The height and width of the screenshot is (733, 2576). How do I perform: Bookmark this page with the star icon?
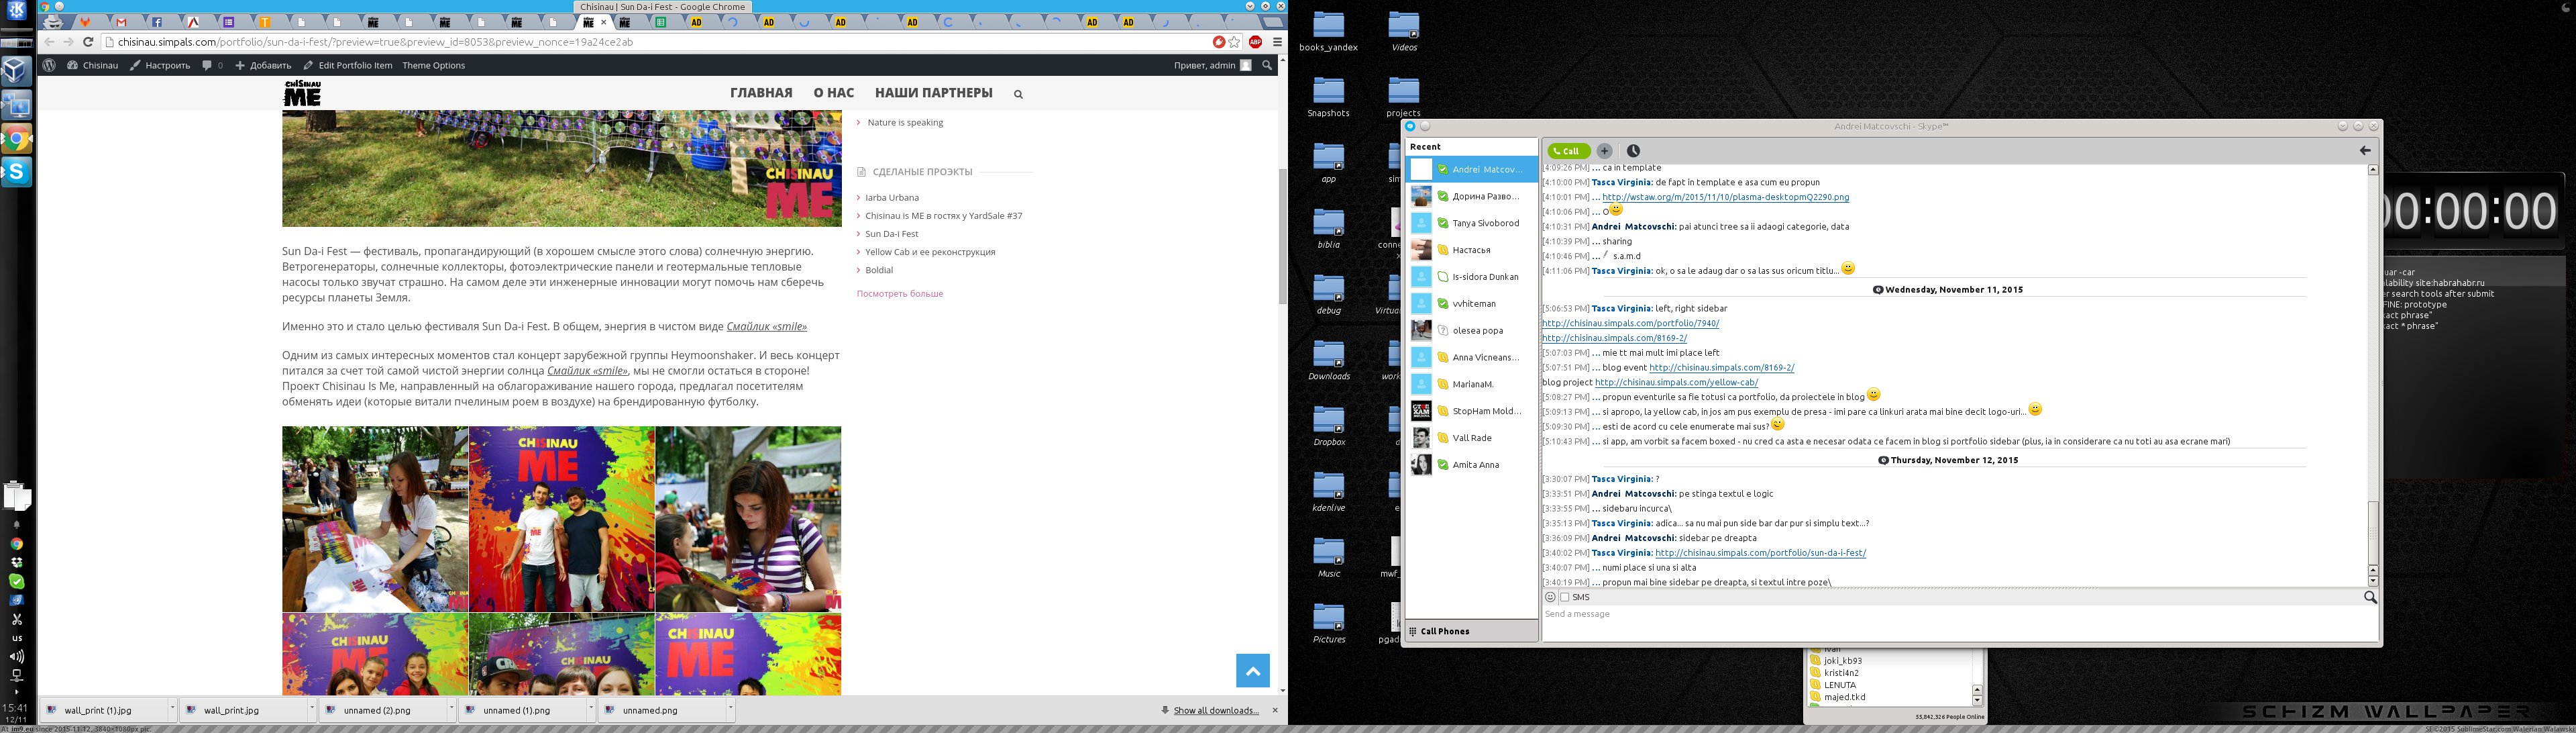coord(1235,42)
